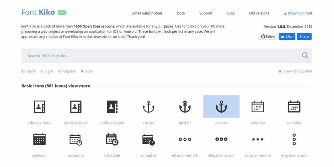Open the Blog link
The width and height of the screenshot is (334, 167).
[231, 13]
